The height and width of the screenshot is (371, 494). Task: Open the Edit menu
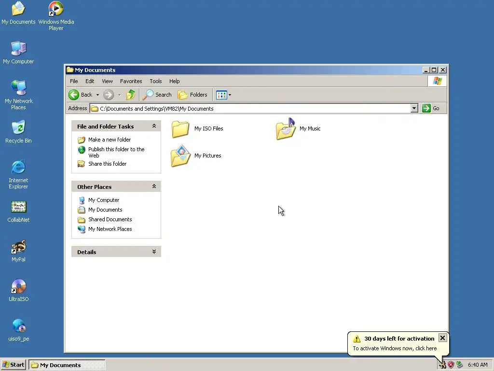(90, 81)
